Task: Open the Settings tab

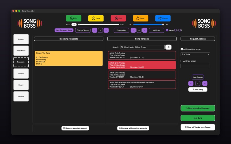Action: (x=21, y=96)
